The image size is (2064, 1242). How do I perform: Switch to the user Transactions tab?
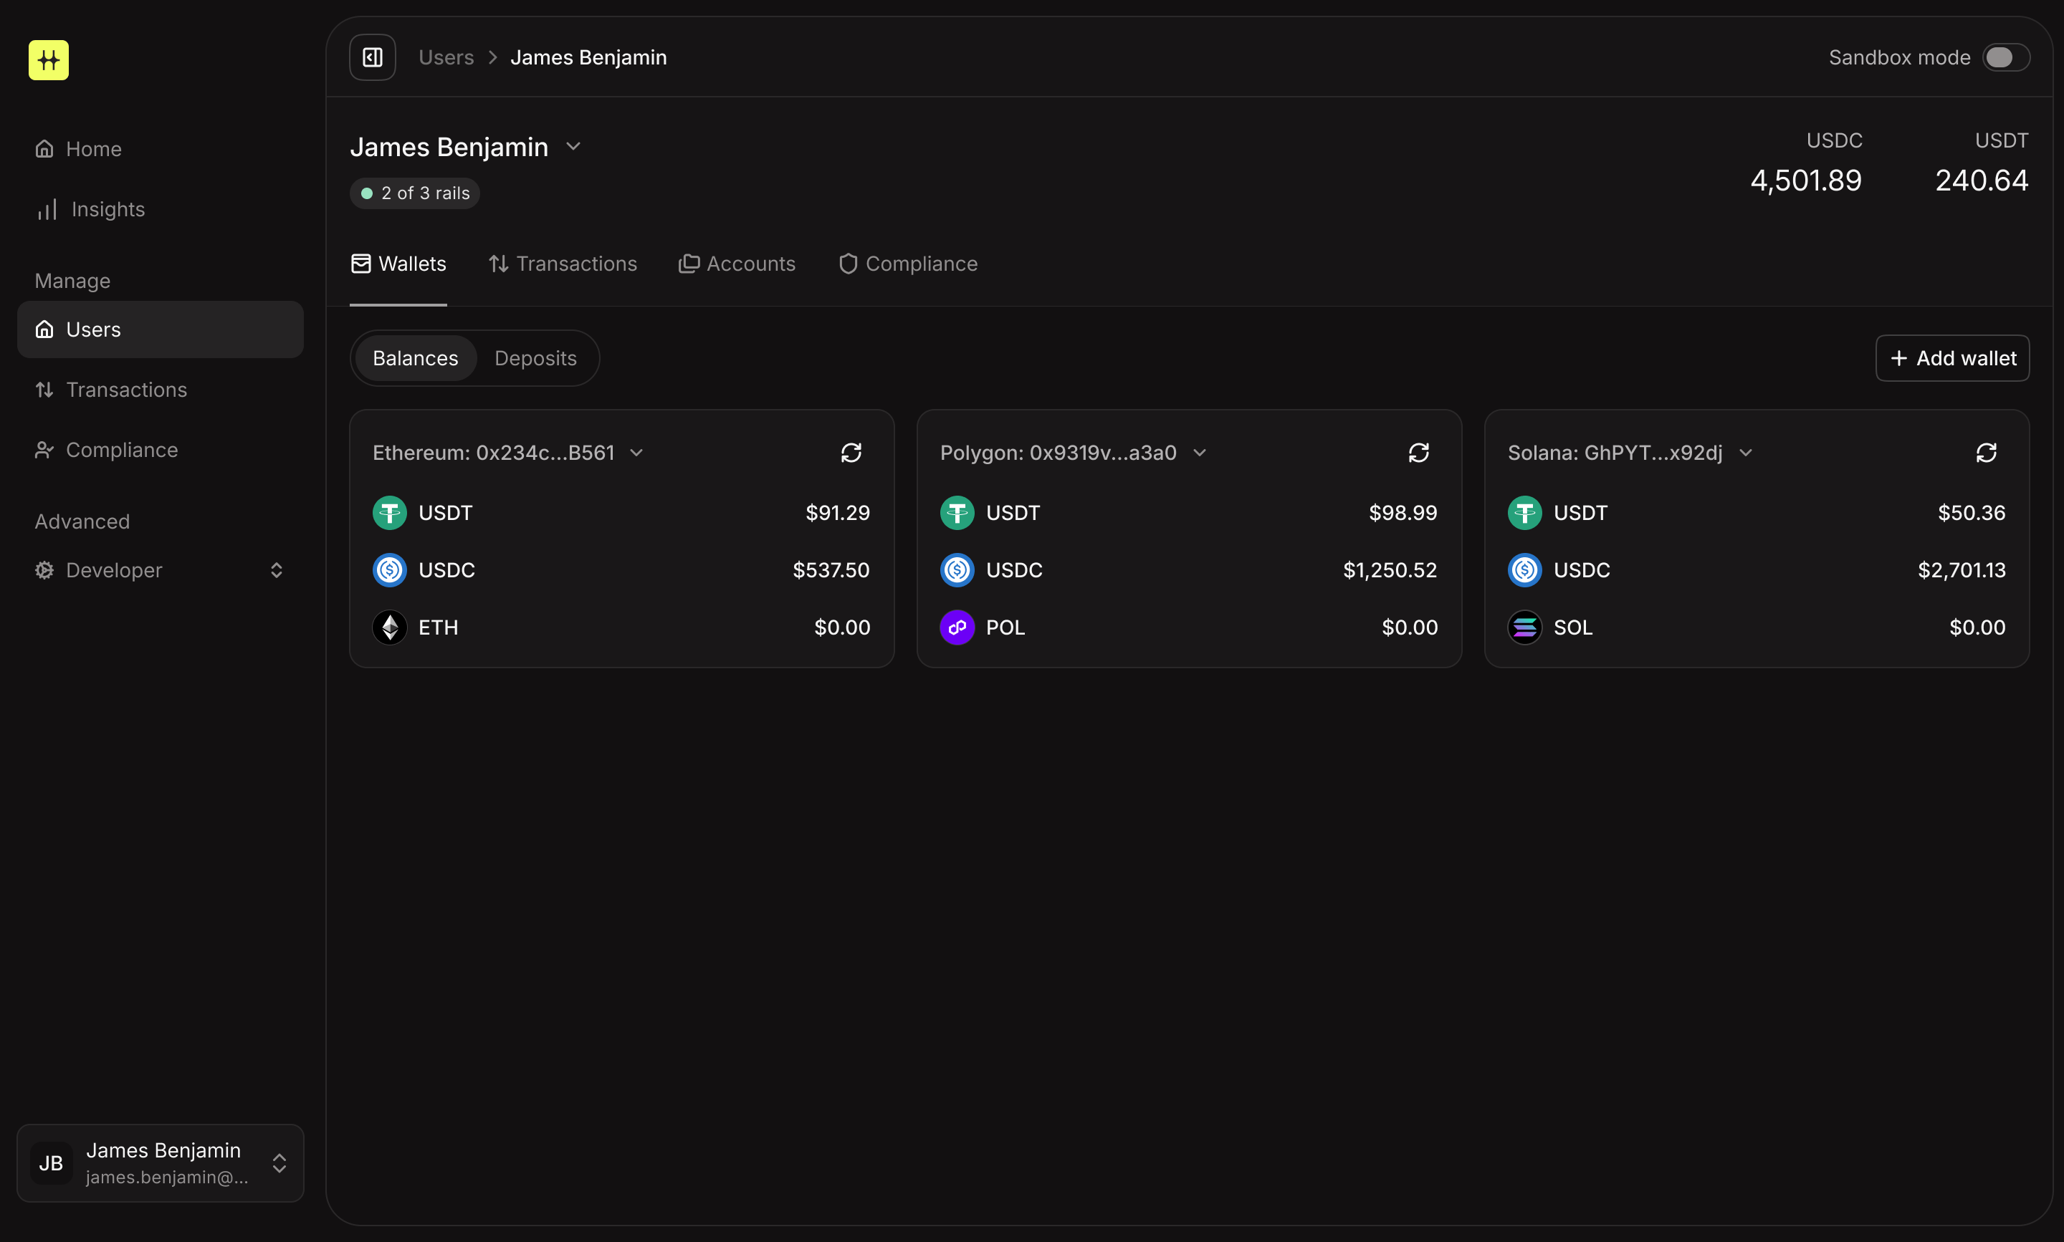coord(563,264)
